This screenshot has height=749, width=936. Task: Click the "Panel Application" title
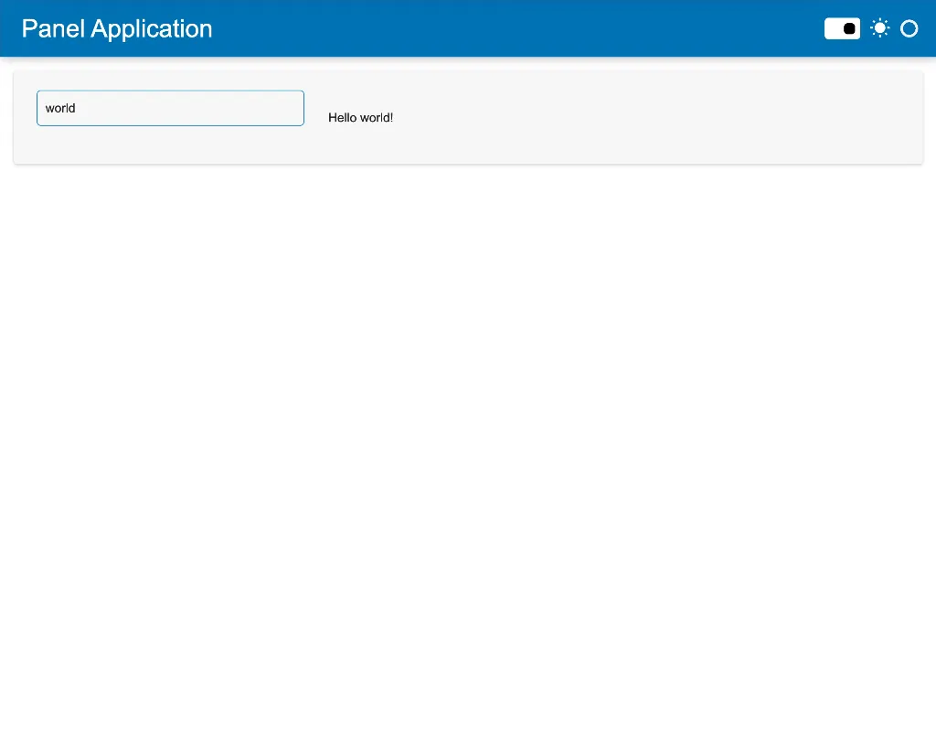[117, 28]
